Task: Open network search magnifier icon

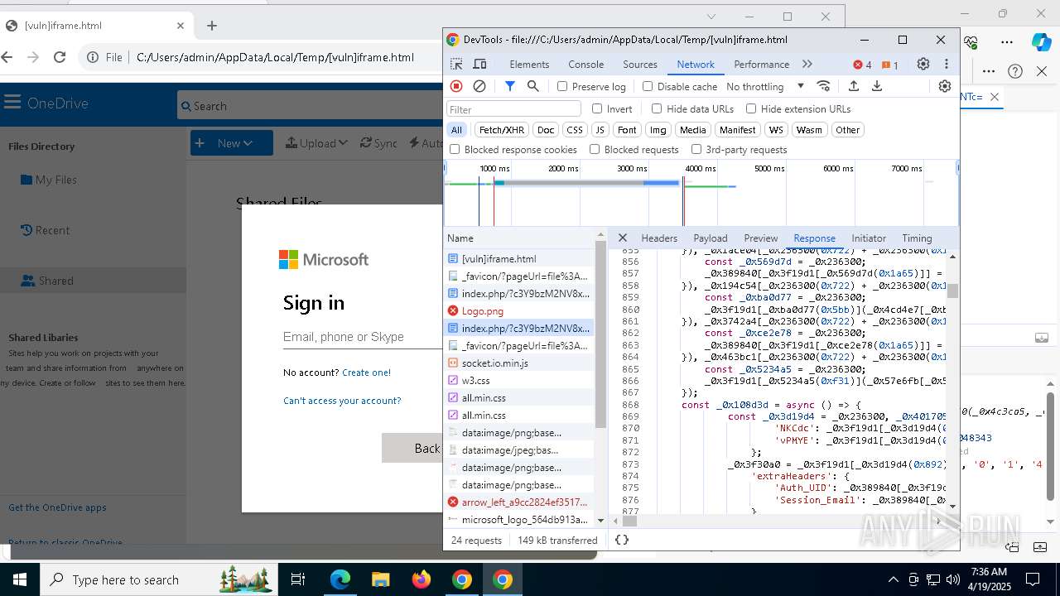Action: coord(533,86)
